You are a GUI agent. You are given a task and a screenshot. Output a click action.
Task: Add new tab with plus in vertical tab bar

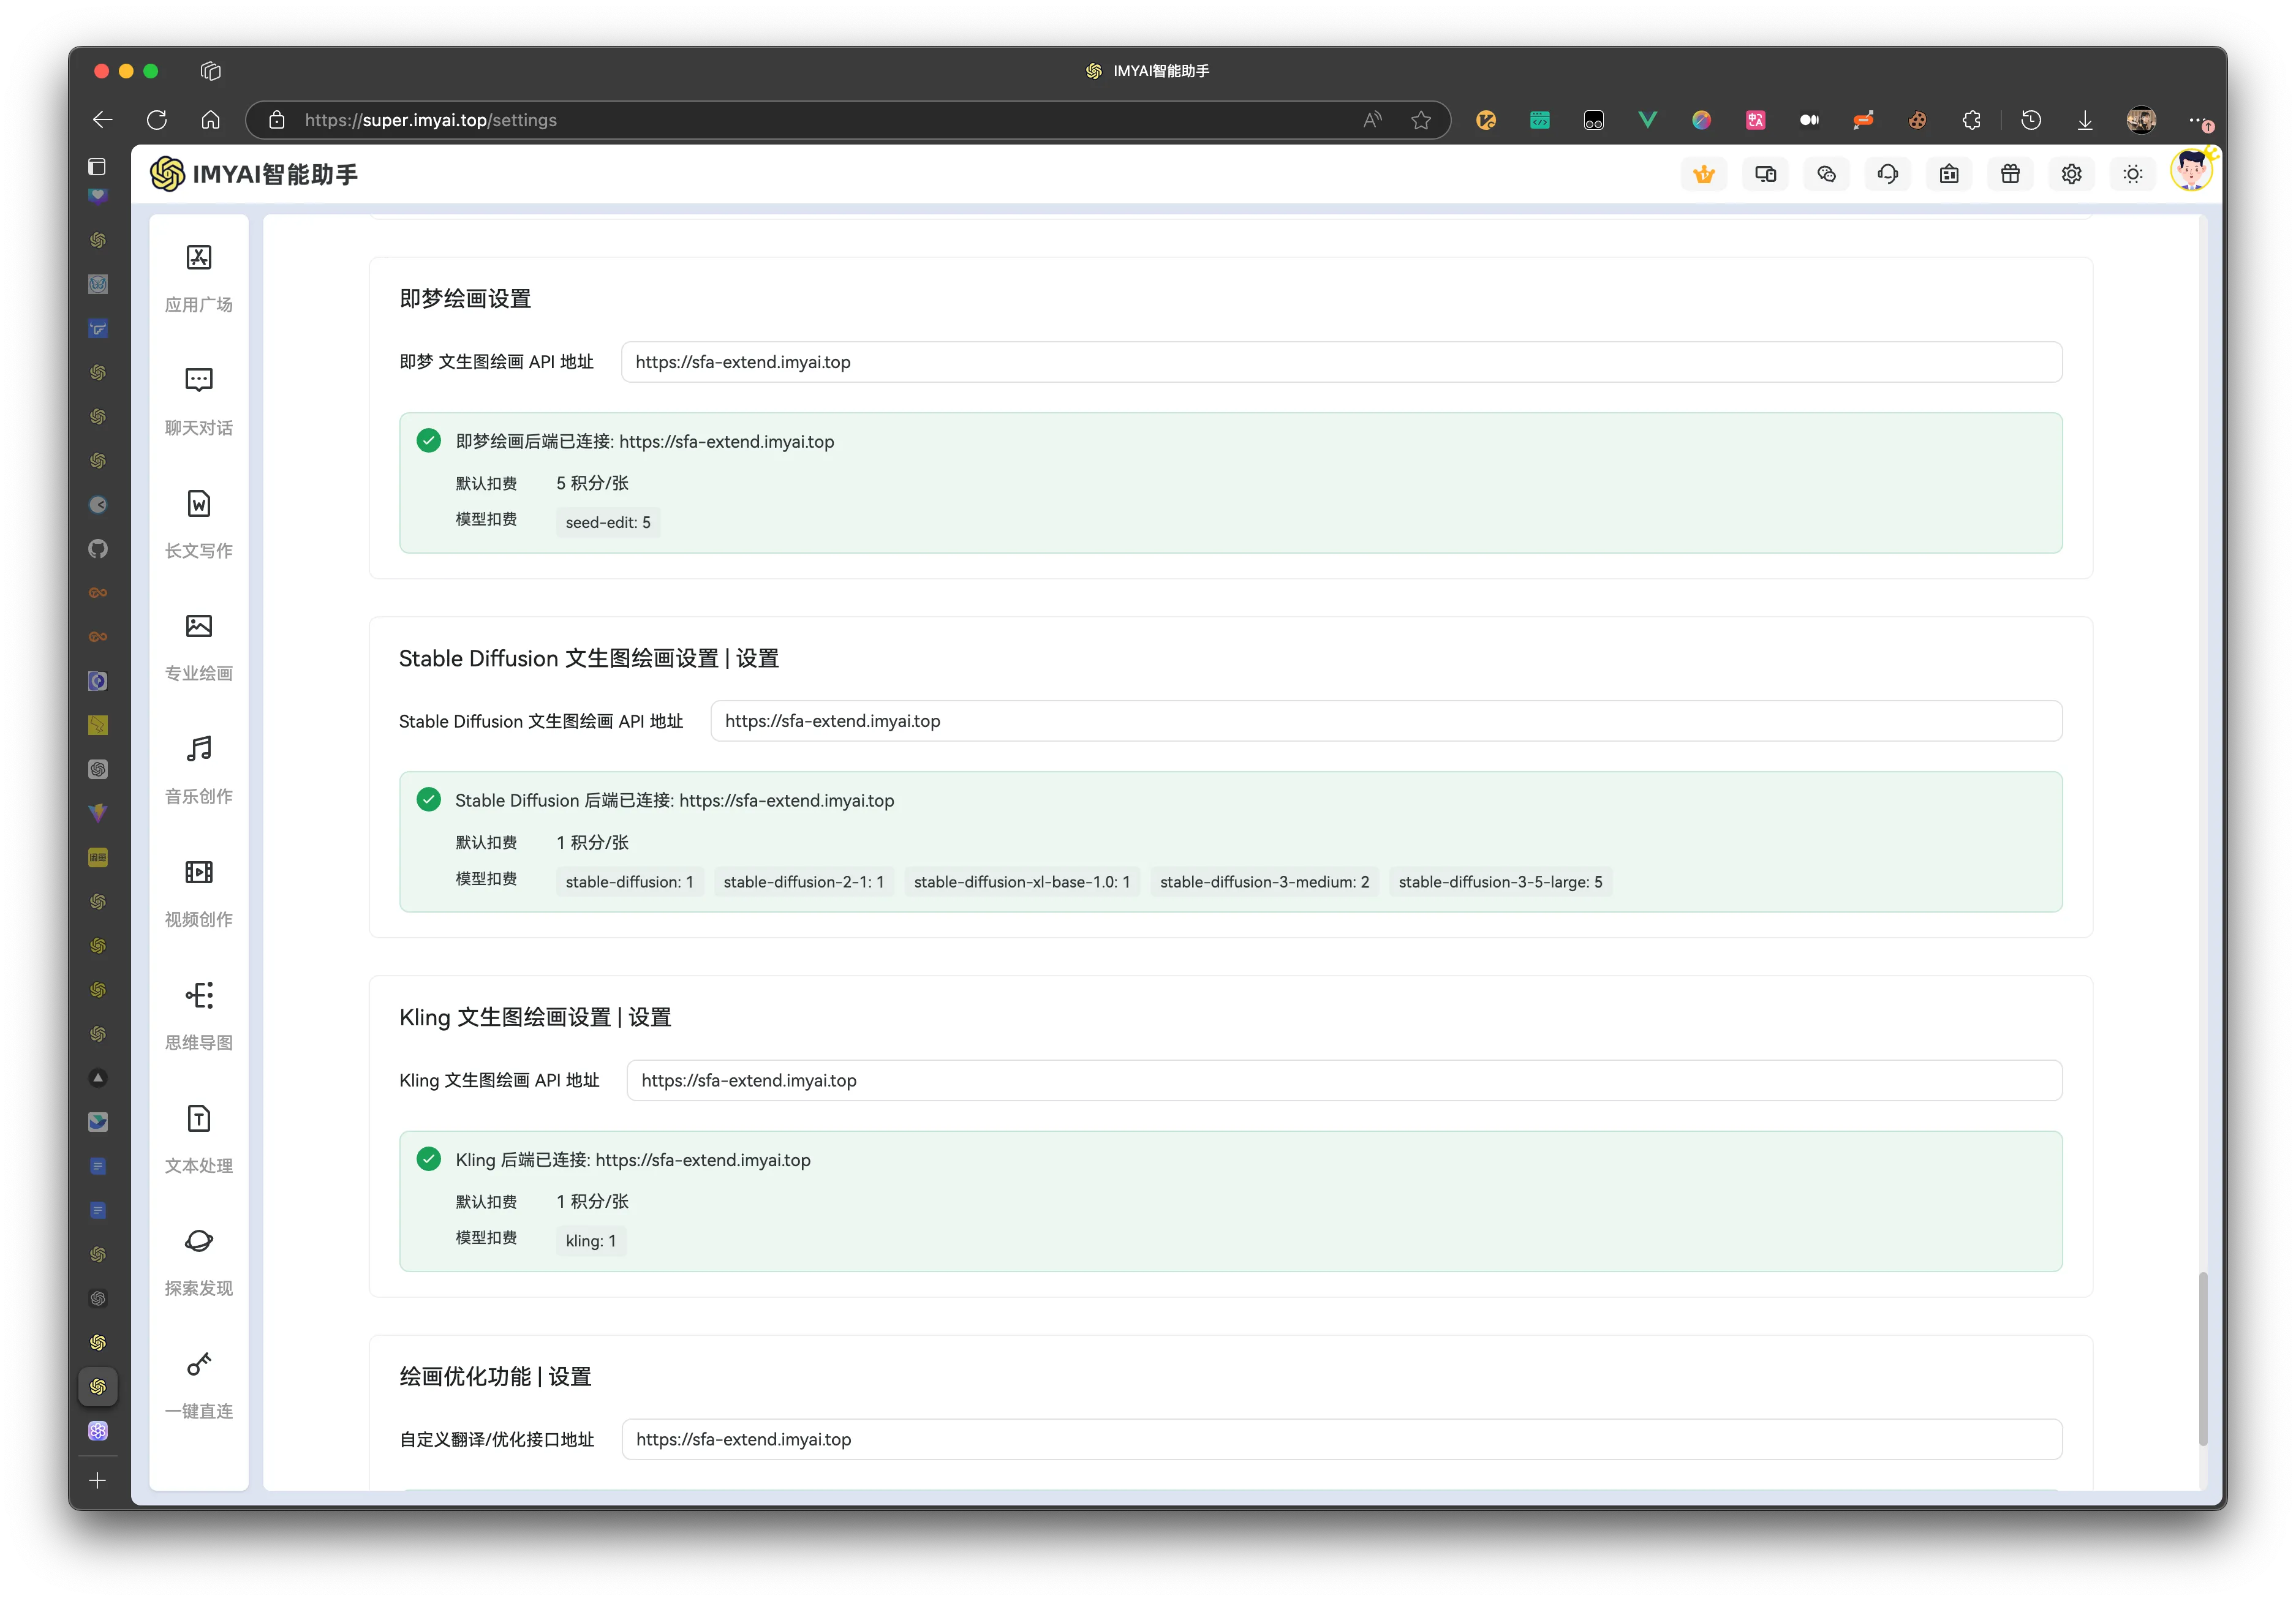click(x=97, y=1480)
